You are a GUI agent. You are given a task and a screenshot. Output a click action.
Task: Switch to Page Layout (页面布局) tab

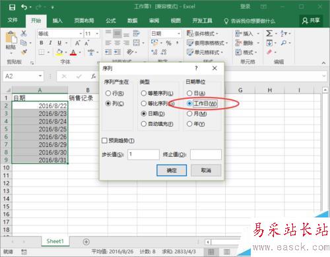point(84,20)
